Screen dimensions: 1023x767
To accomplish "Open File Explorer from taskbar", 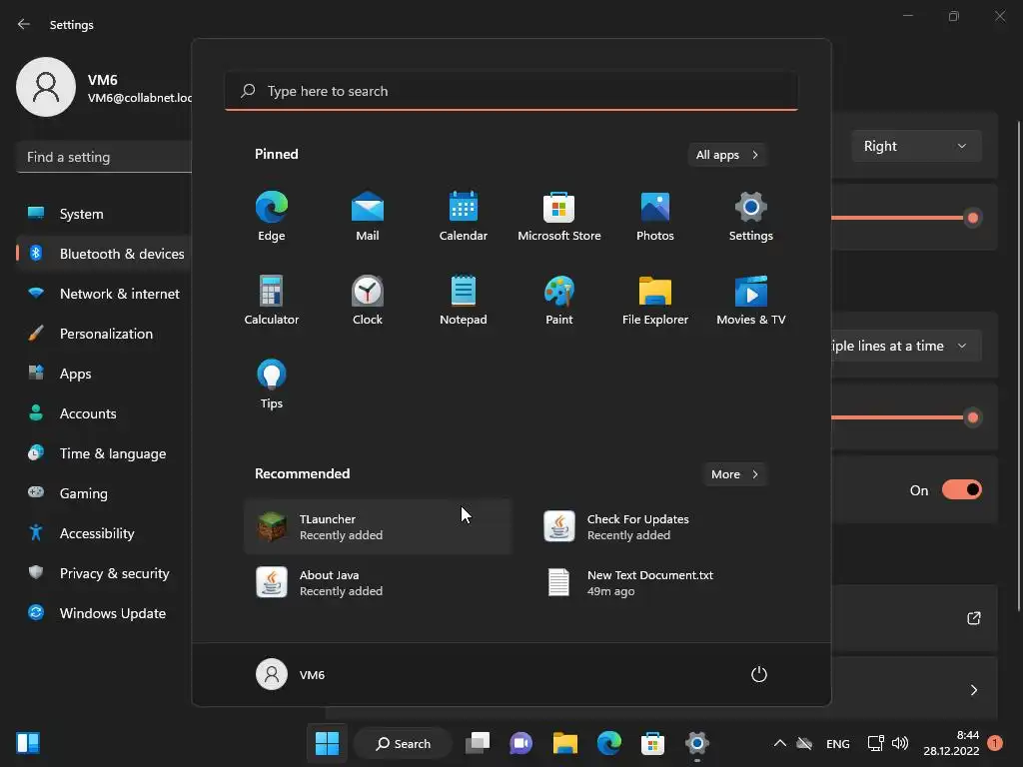I will (565, 743).
